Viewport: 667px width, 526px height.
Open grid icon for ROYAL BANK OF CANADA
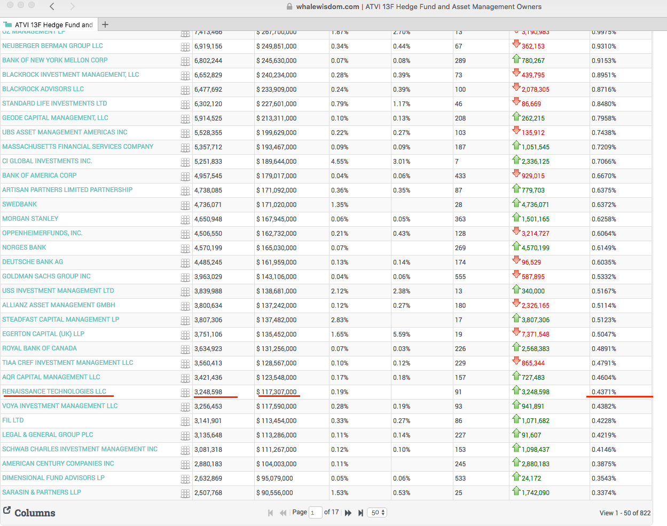pos(185,349)
